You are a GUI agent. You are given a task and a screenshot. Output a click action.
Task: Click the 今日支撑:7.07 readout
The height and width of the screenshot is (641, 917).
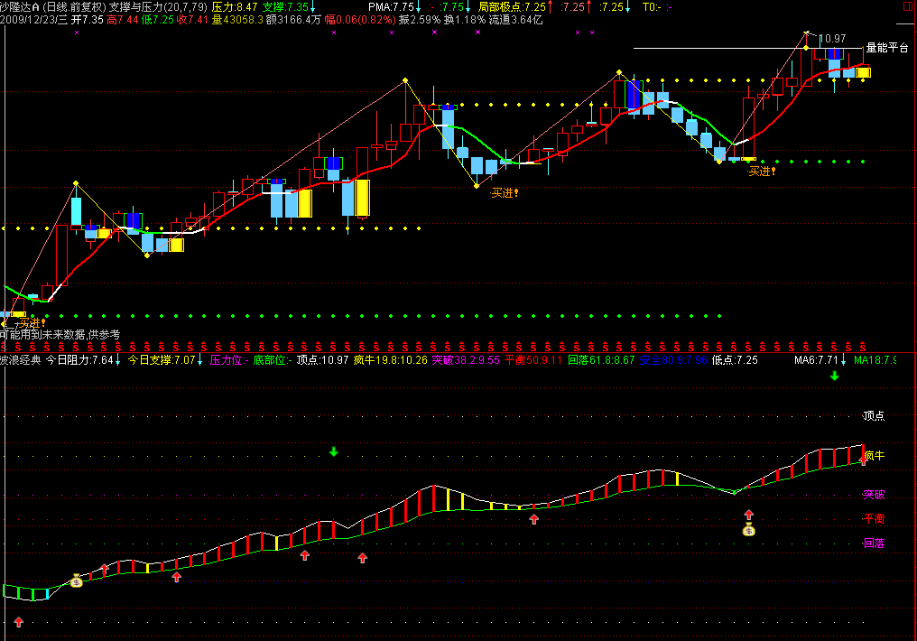click(162, 360)
